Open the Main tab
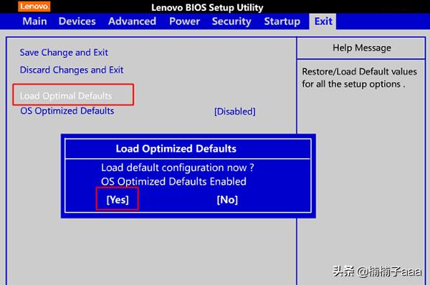 pyautogui.click(x=34, y=21)
